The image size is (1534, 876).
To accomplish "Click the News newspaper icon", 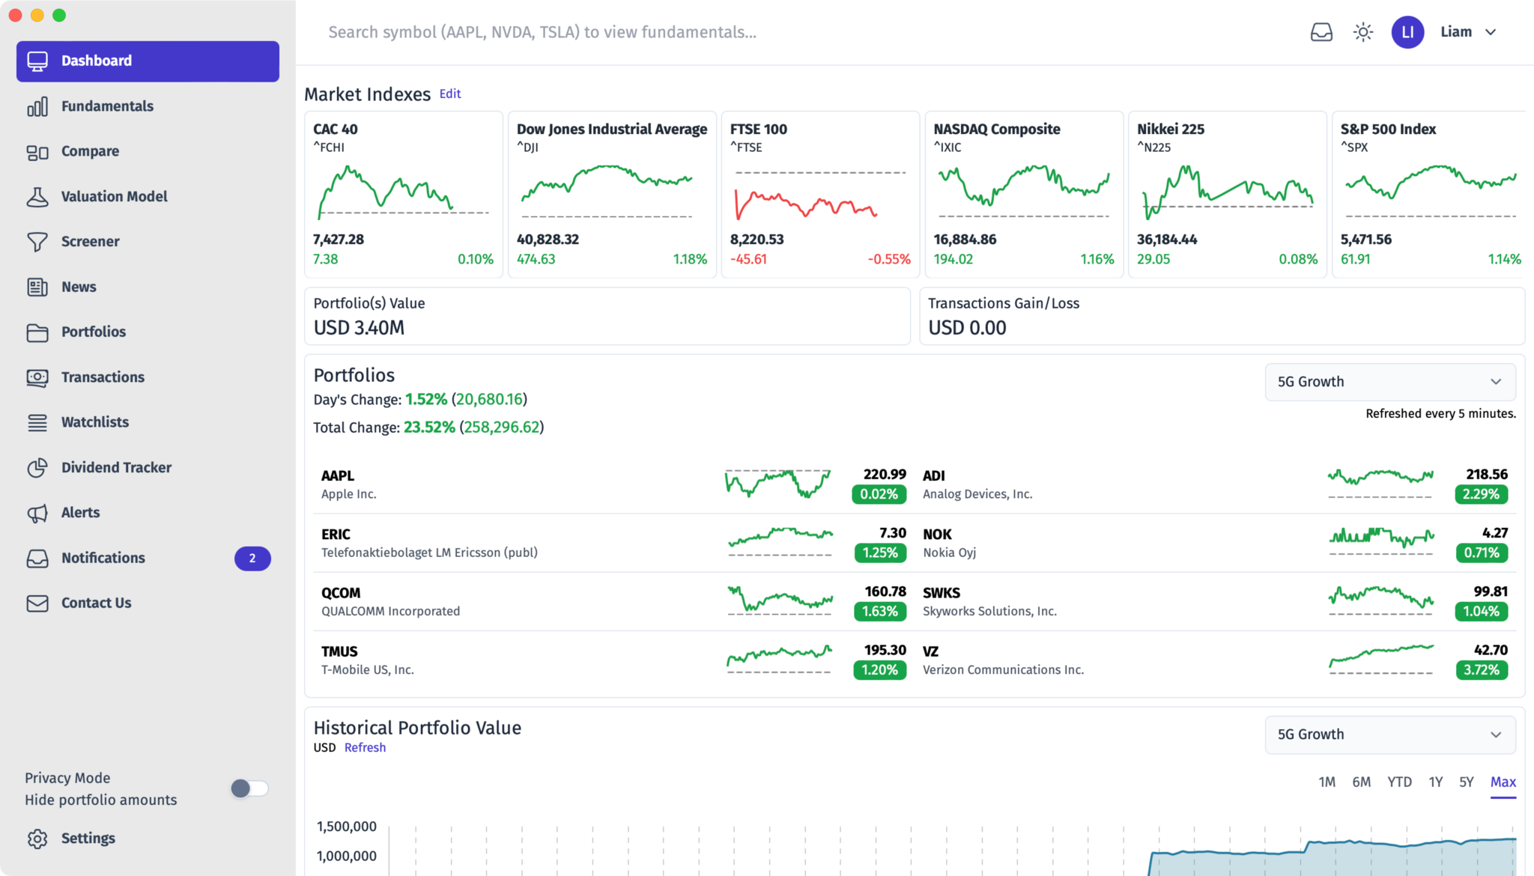I will click(x=37, y=287).
